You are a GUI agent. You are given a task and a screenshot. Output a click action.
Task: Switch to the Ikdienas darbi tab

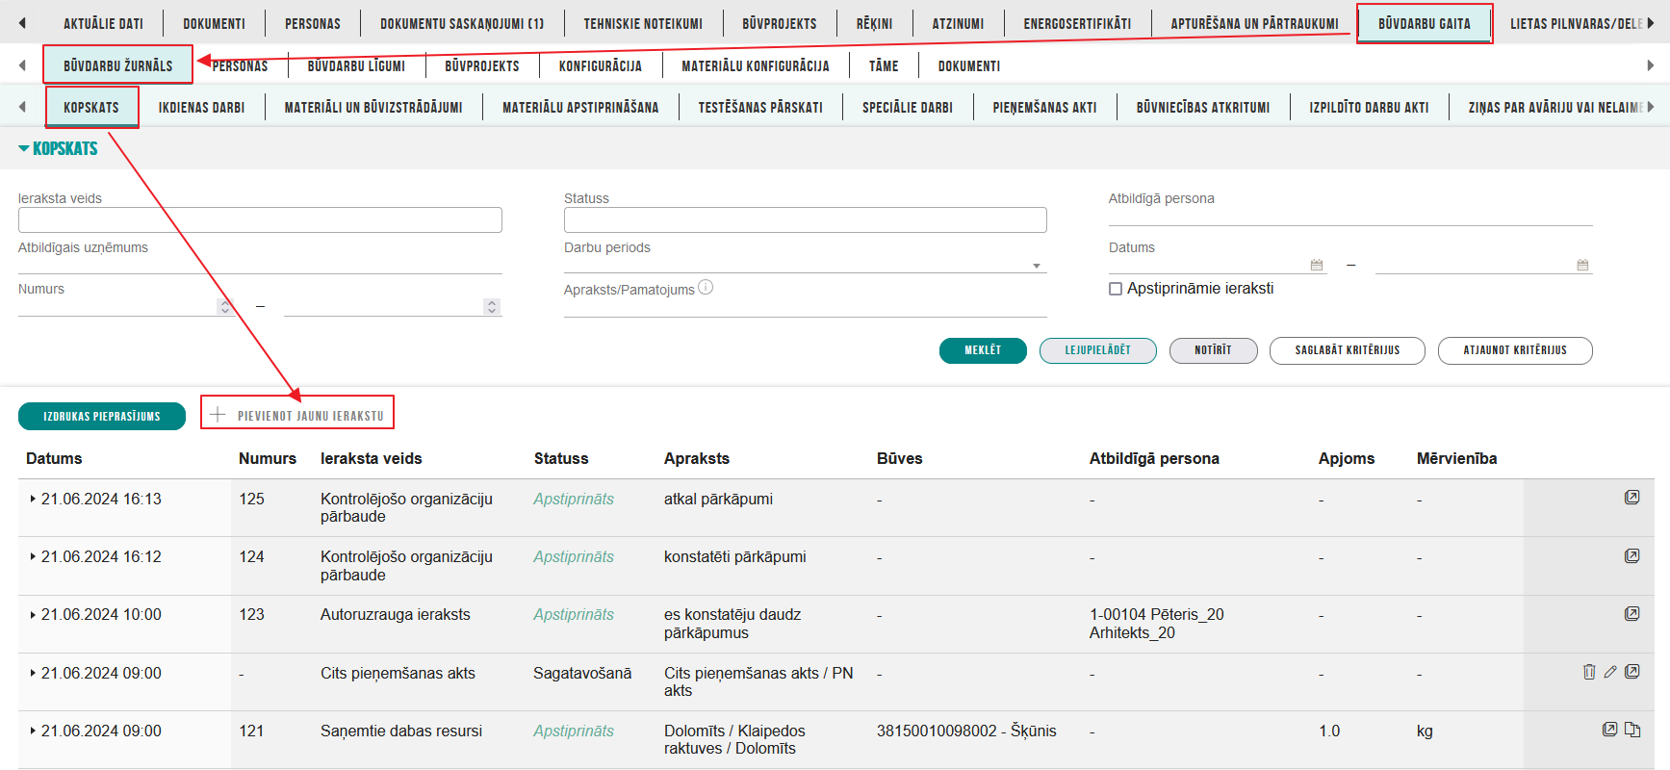coord(201,107)
